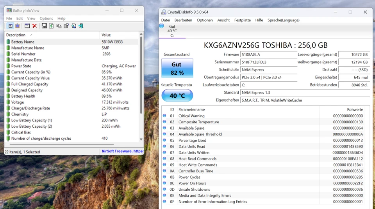
Task: Select the Gut 40 °C C: disk tab
Action: (x=172, y=31)
